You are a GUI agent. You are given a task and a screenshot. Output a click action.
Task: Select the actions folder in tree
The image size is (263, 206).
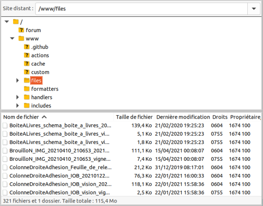click(40, 55)
